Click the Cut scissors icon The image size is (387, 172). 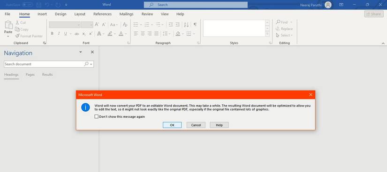(x=17, y=22)
